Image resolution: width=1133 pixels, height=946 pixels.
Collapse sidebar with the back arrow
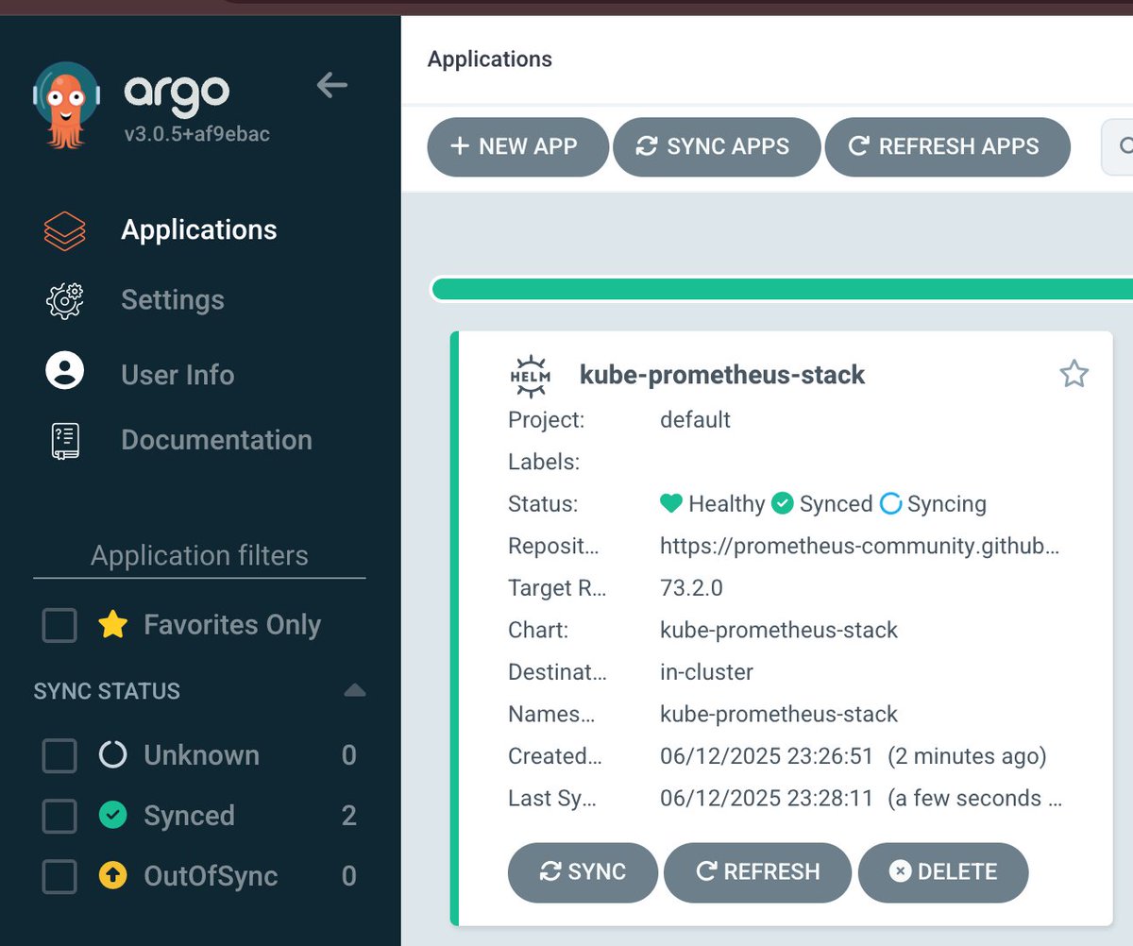[x=331, y=86]
